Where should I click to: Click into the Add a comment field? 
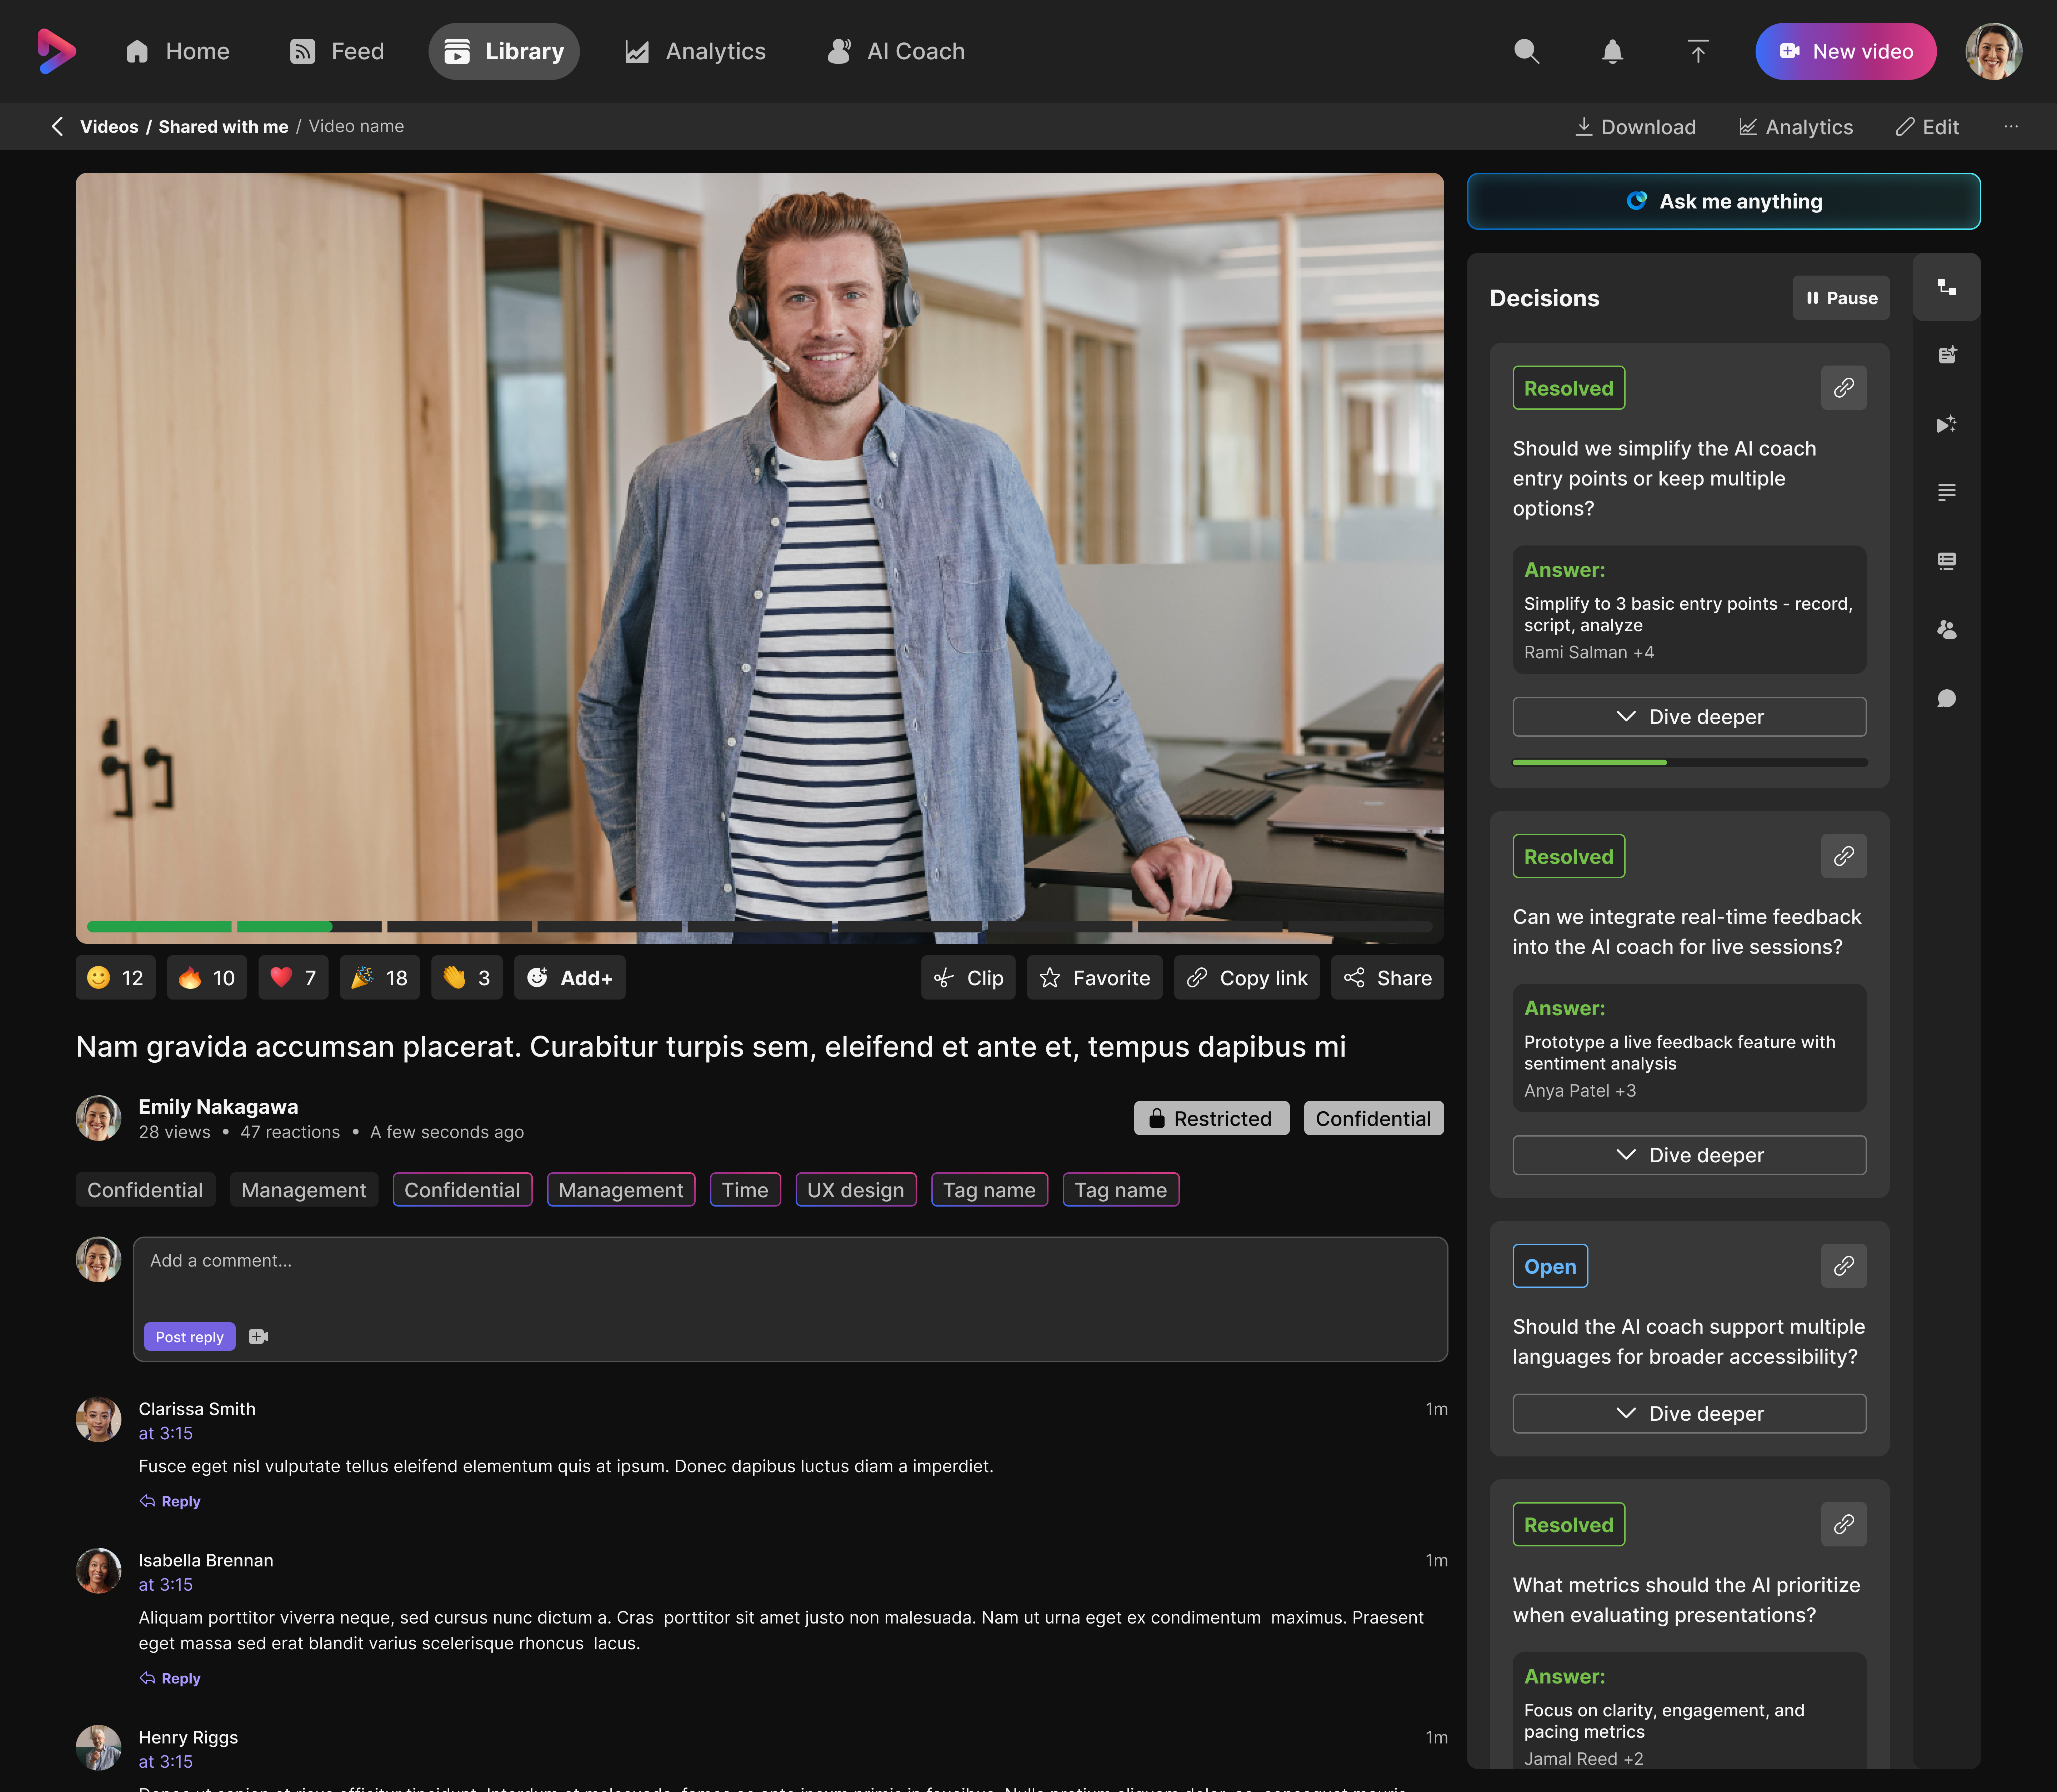790,1299
